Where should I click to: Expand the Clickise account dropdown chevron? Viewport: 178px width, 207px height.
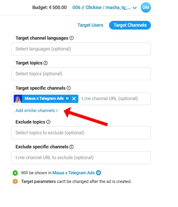click(135, 8)
